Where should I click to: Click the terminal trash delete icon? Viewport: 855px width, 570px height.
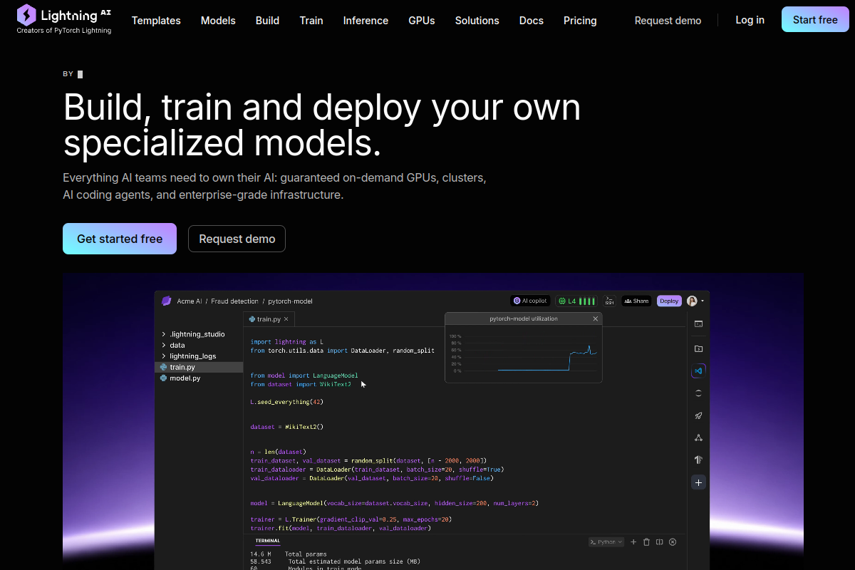coord(646,542)
